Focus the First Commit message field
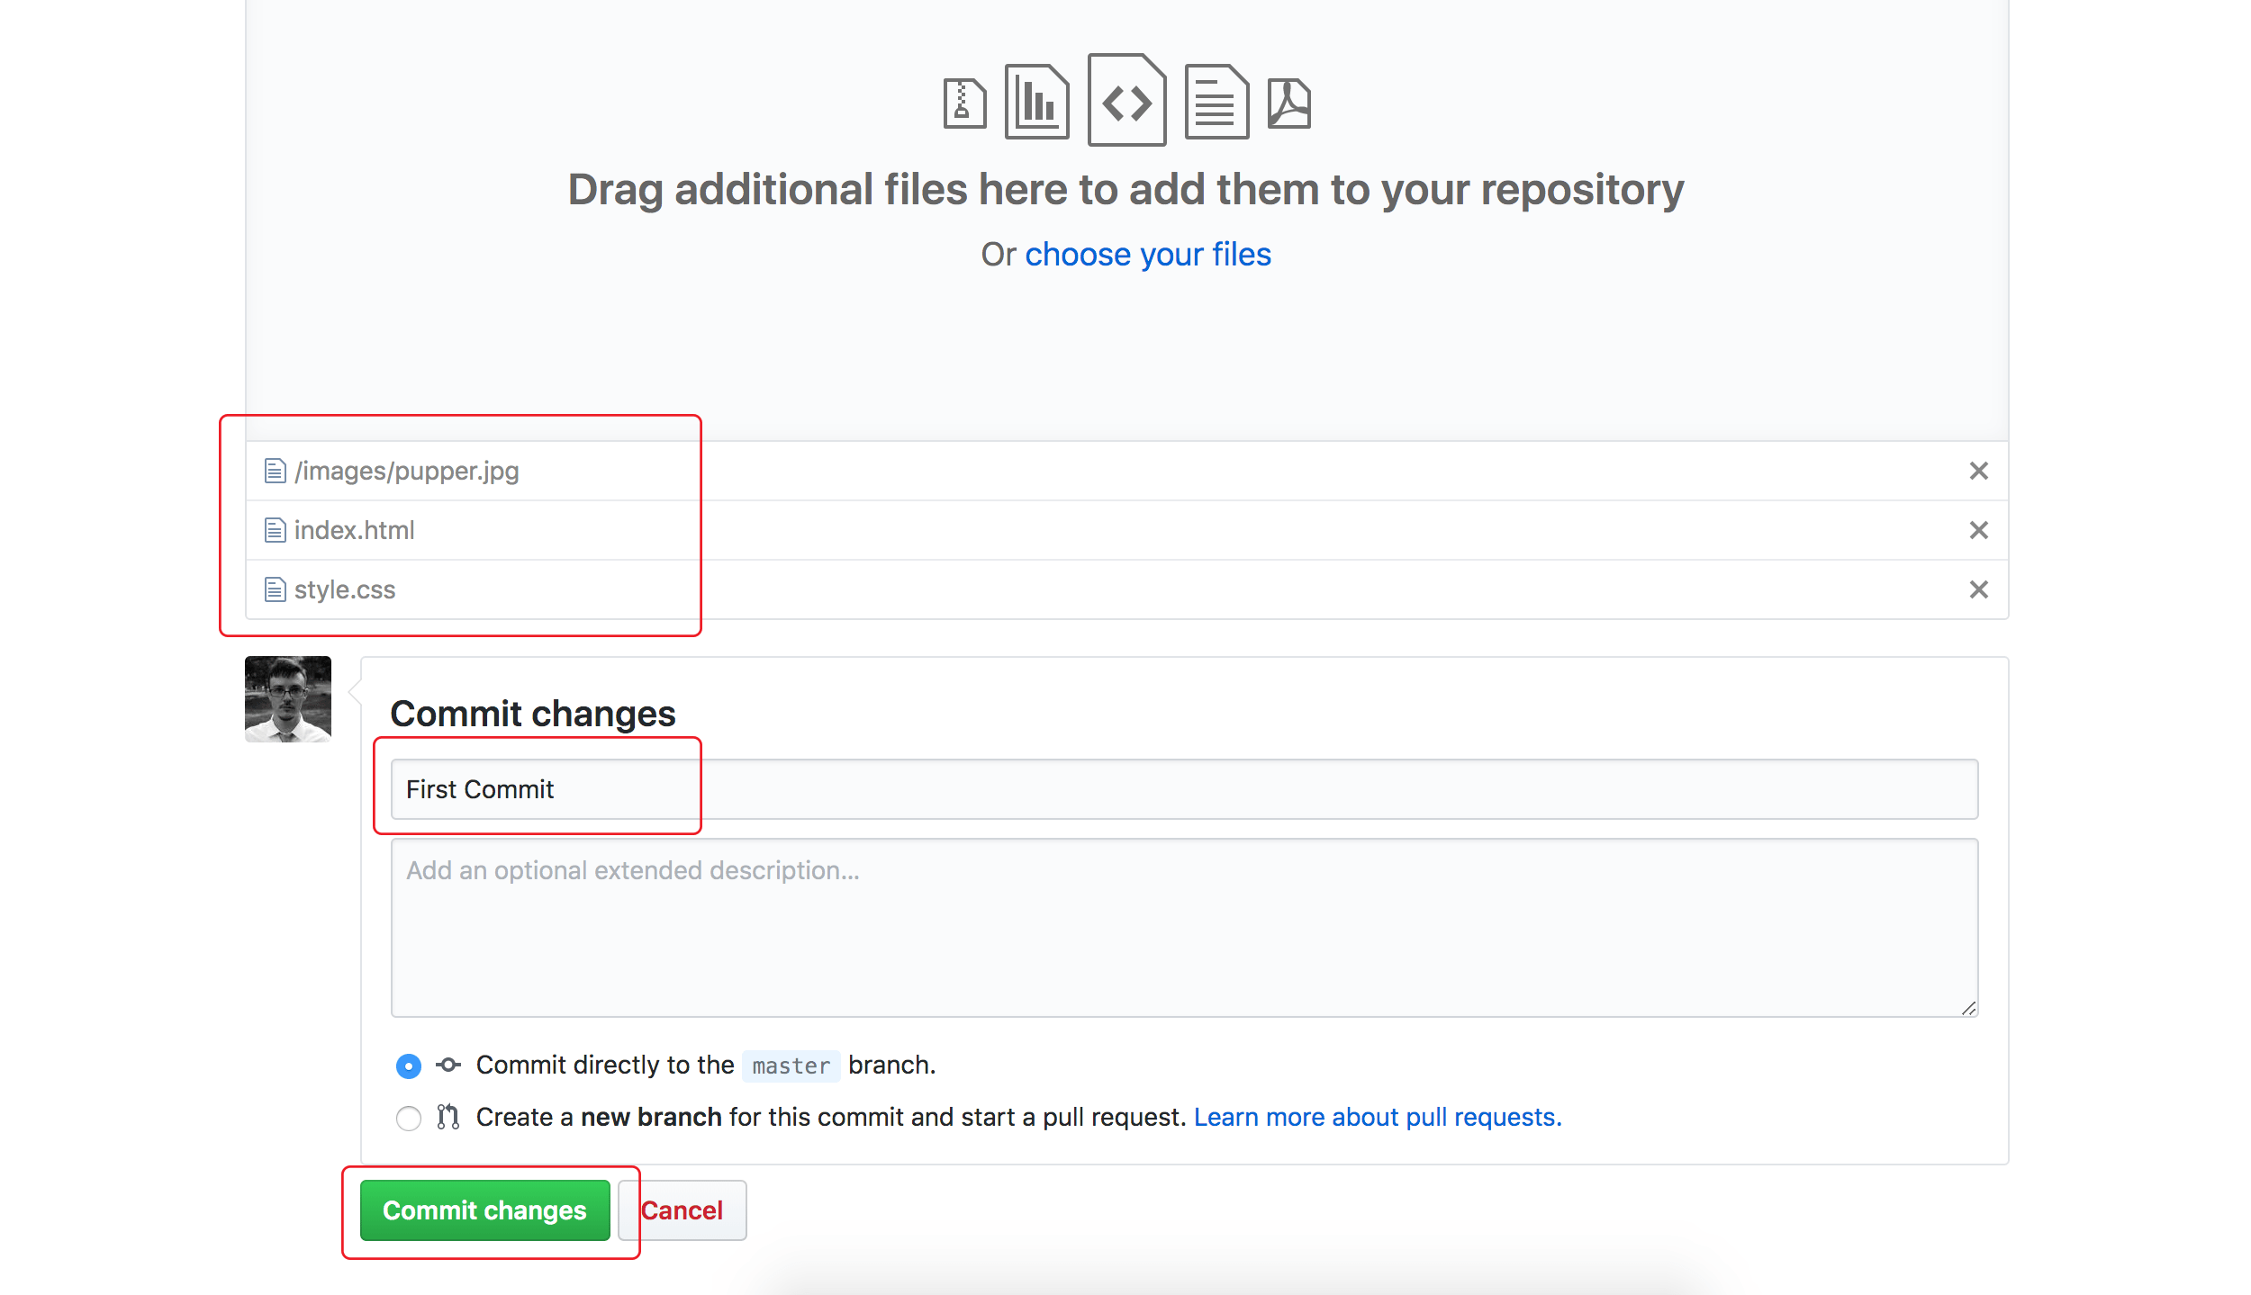This screenshot has height=1295, width=2251. click(x=1183, y=789)
